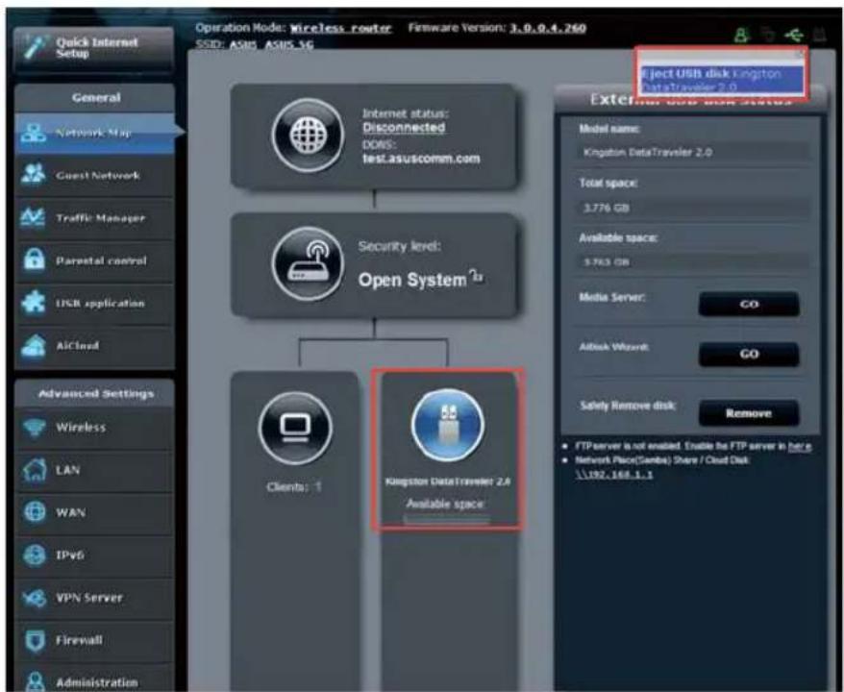The height and width of the screenshot is (692, 844).
Task: Open the Firewall settings page
Action: 94,640
